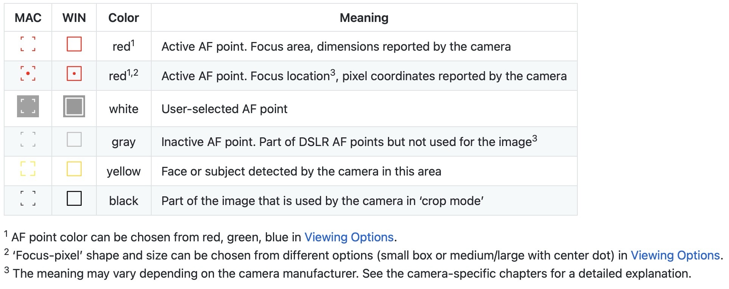Viewport: 729px width, 289px height.
Task: Open Viewing Options link in second footnote
Action: (675, 255)
